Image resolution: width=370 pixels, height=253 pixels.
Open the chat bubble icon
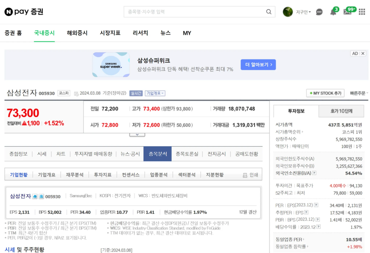point(319,12)
